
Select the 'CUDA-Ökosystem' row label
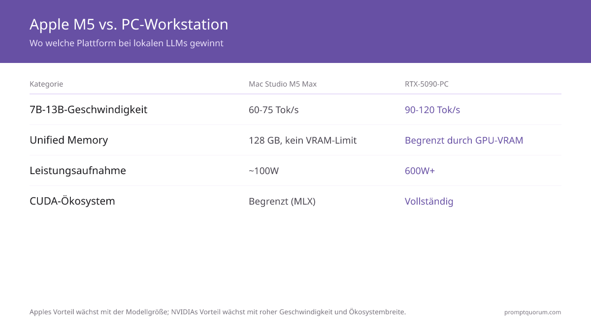[x=72, y=201]
